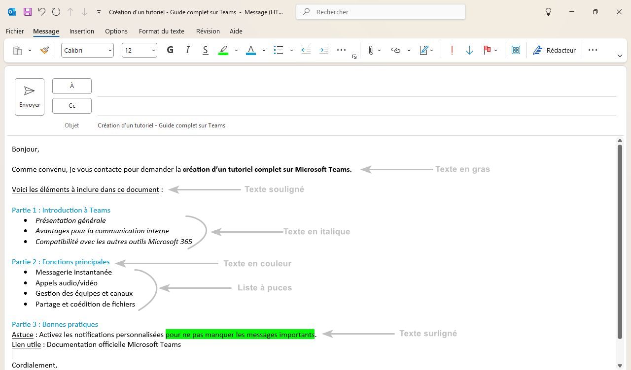Apply blue font color

(x=251, y=50)
